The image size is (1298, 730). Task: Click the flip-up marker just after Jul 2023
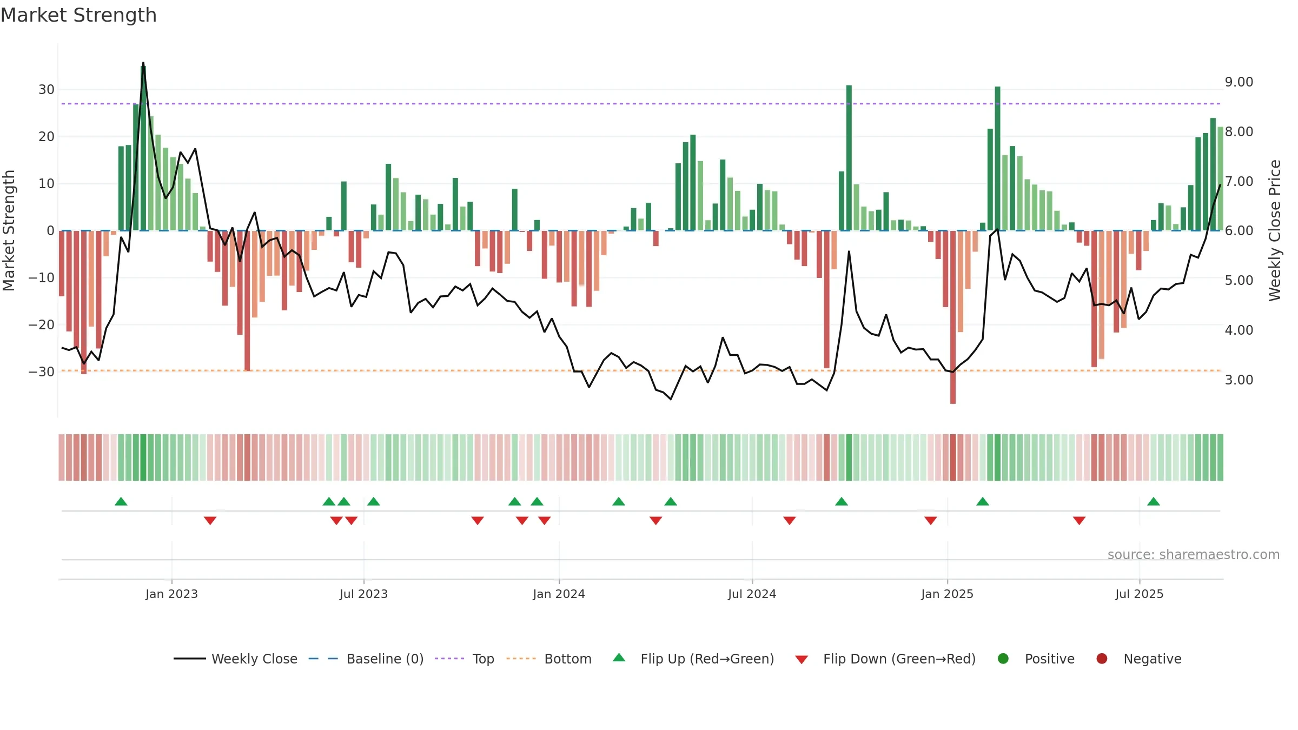click(x=374, y=501)
